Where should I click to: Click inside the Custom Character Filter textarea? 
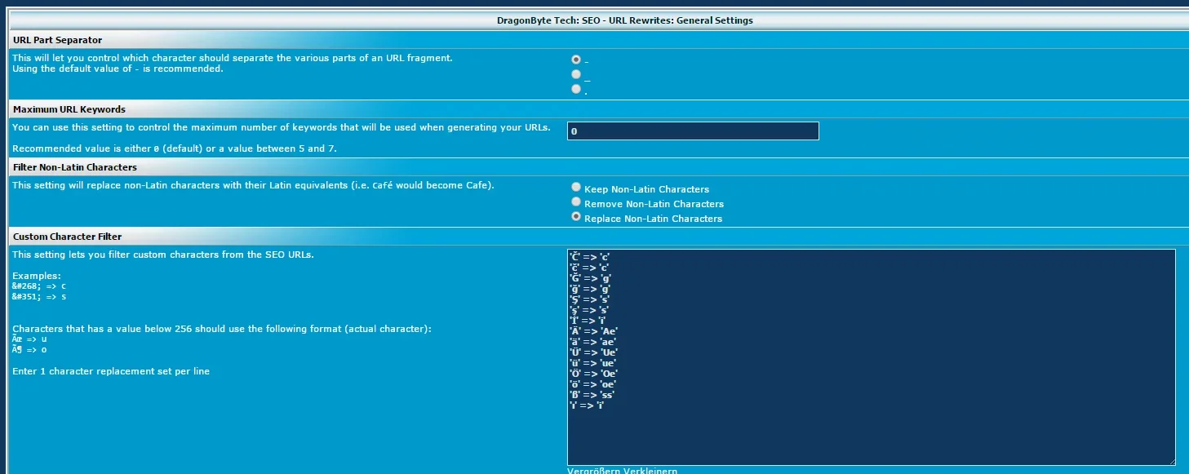coord(872,357)
